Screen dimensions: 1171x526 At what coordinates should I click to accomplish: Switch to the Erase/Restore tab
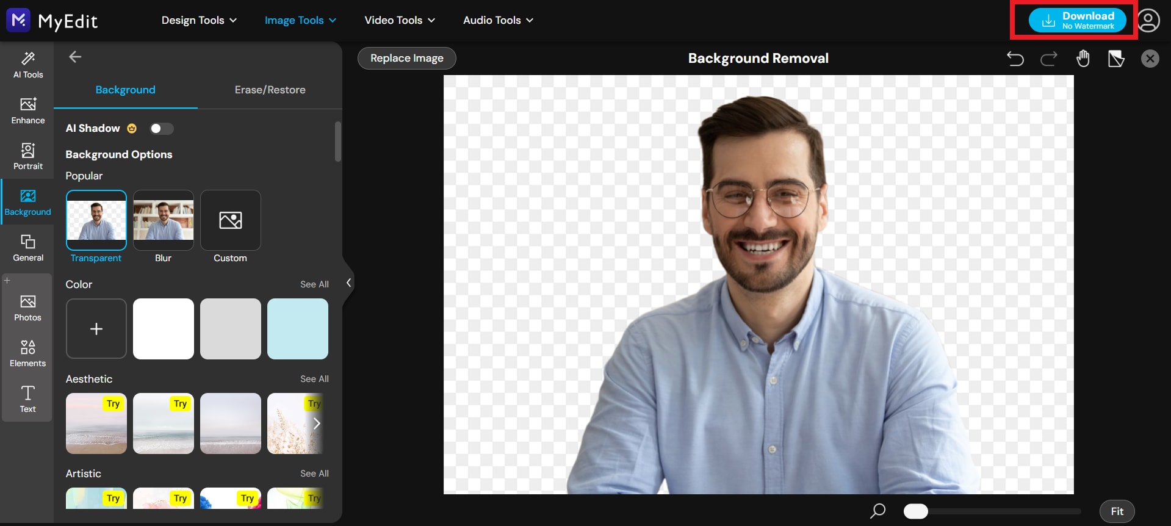(270, 90)
